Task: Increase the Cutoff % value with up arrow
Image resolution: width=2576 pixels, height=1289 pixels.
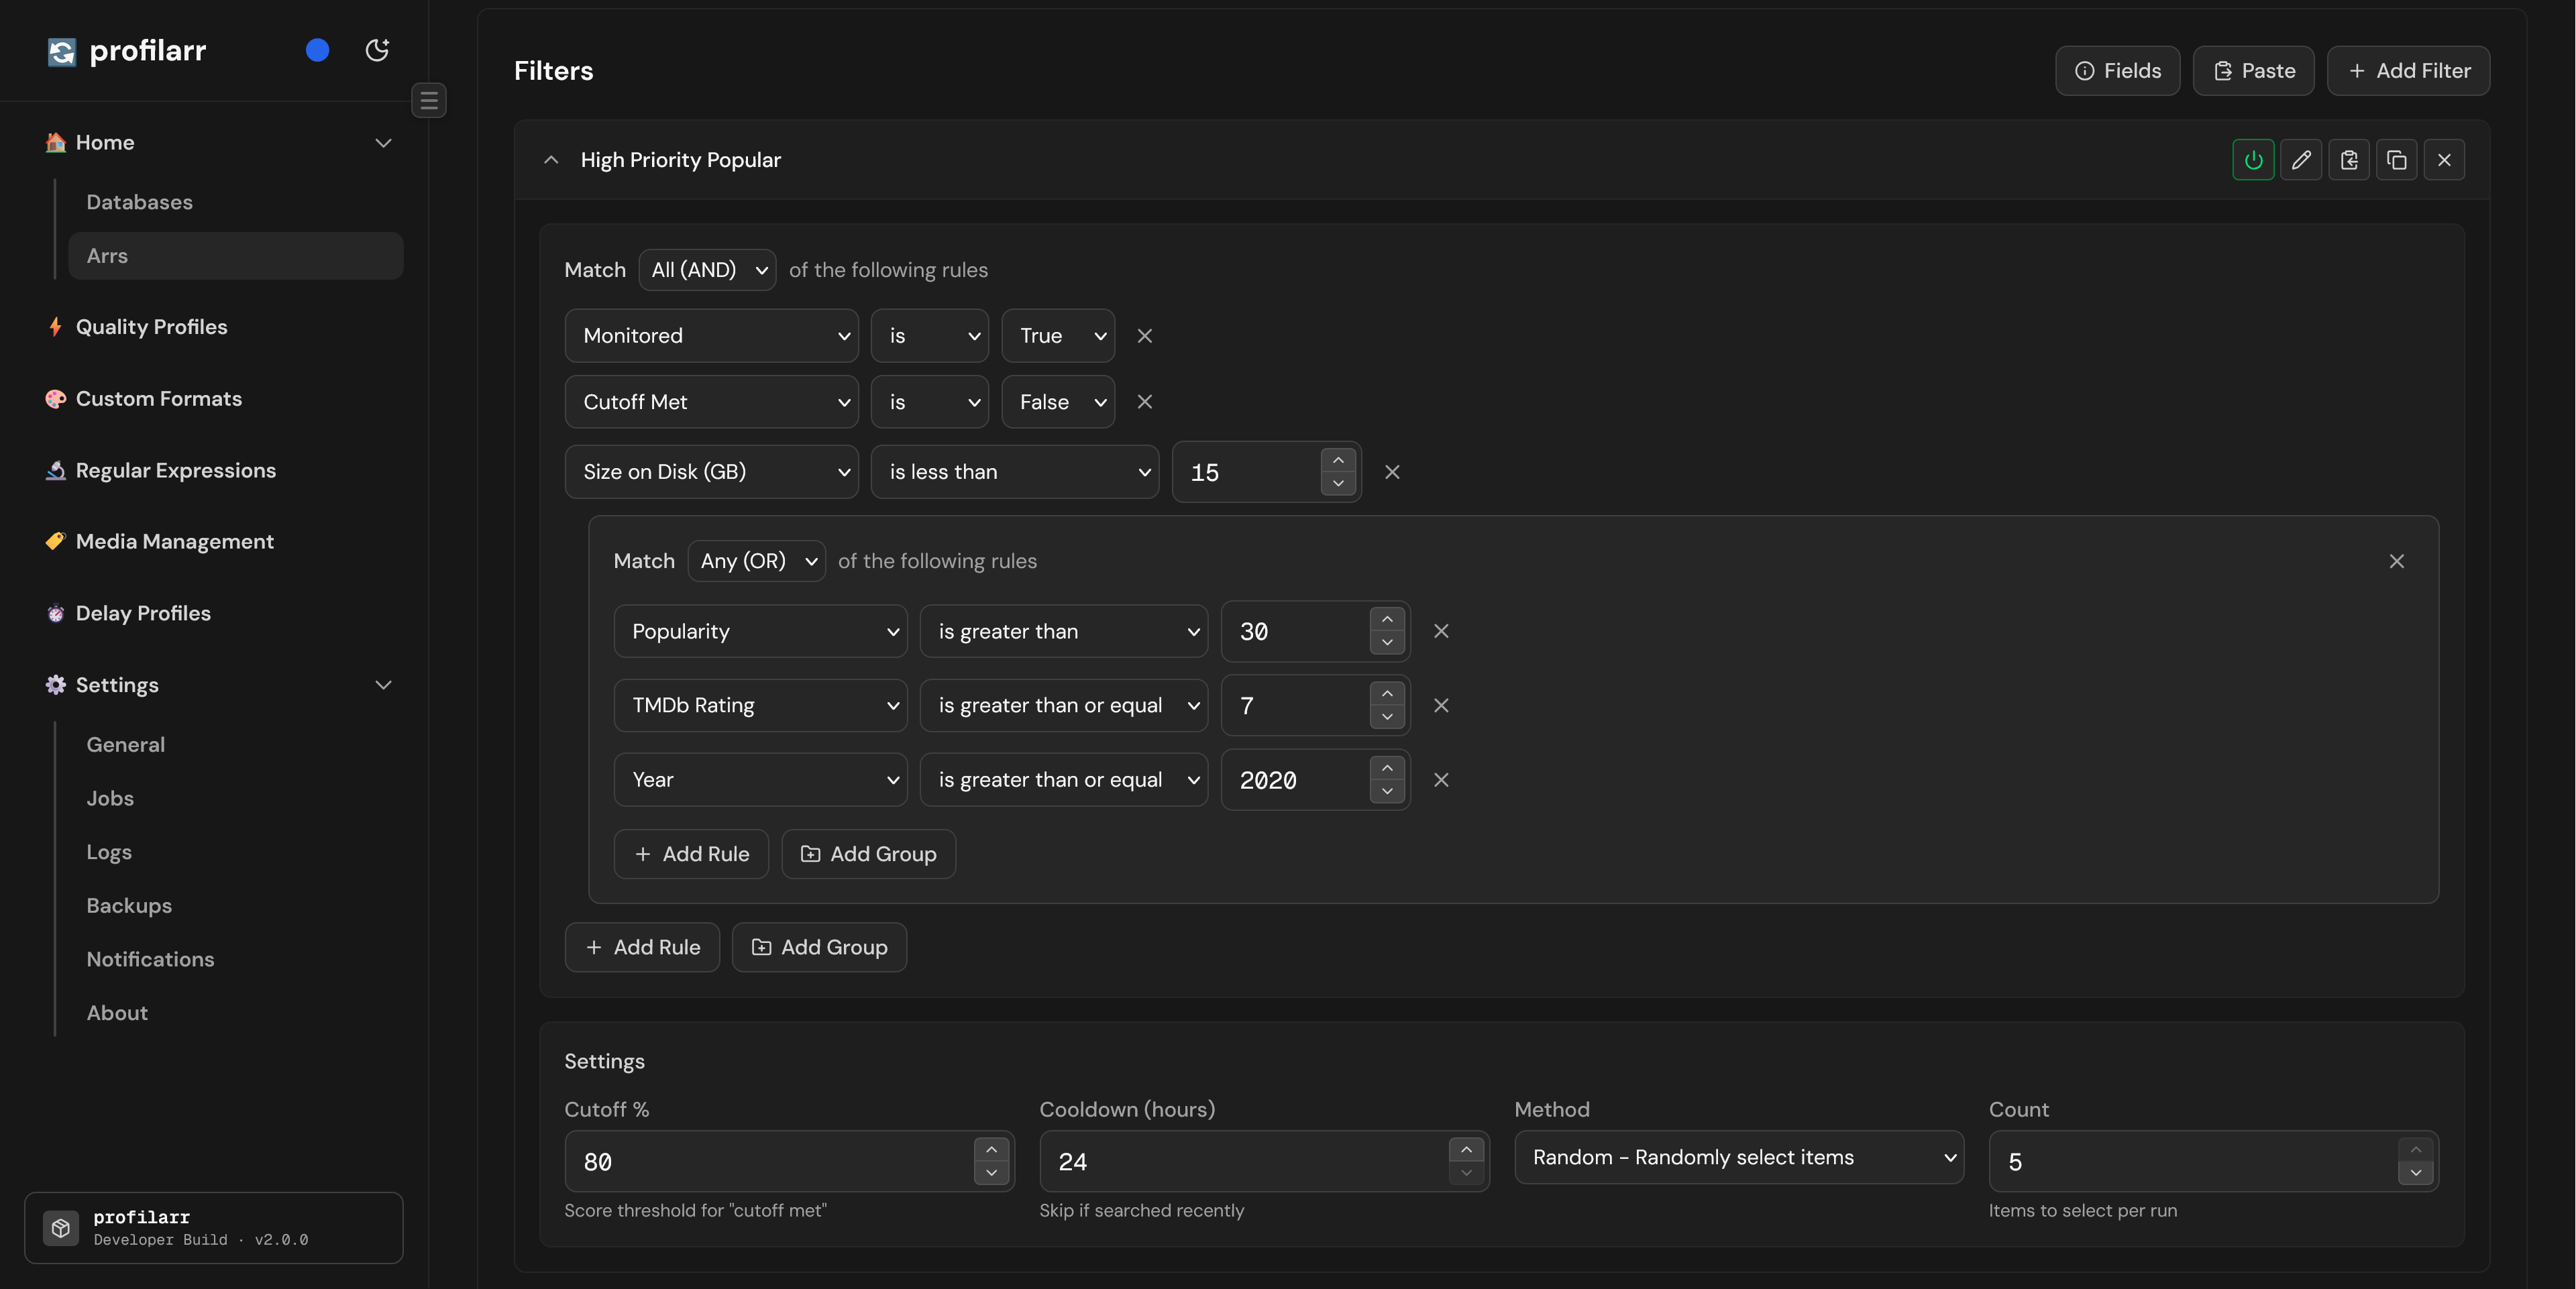Action: 991,1150
